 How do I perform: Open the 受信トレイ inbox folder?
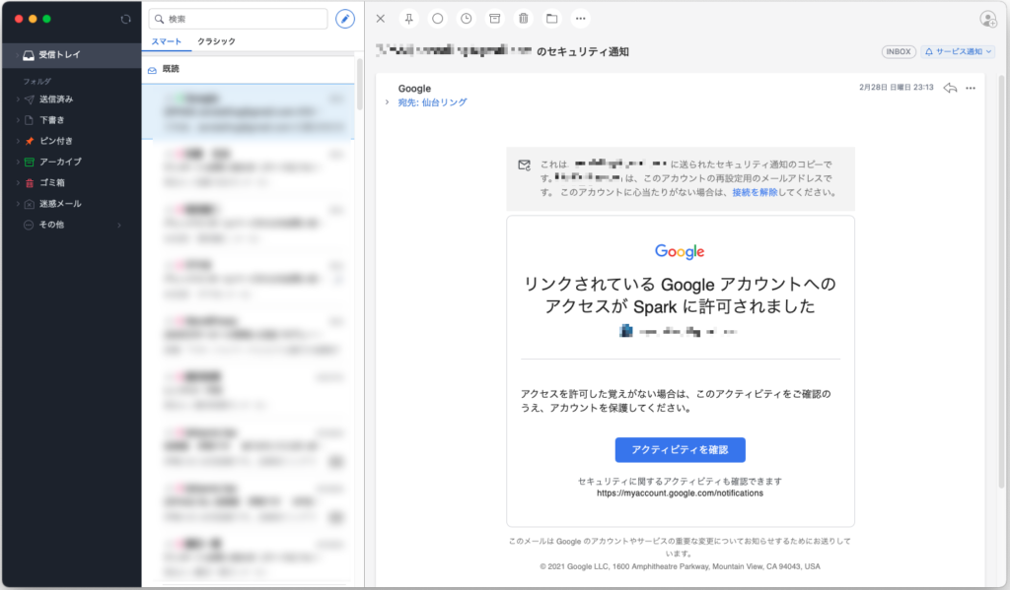71,55
